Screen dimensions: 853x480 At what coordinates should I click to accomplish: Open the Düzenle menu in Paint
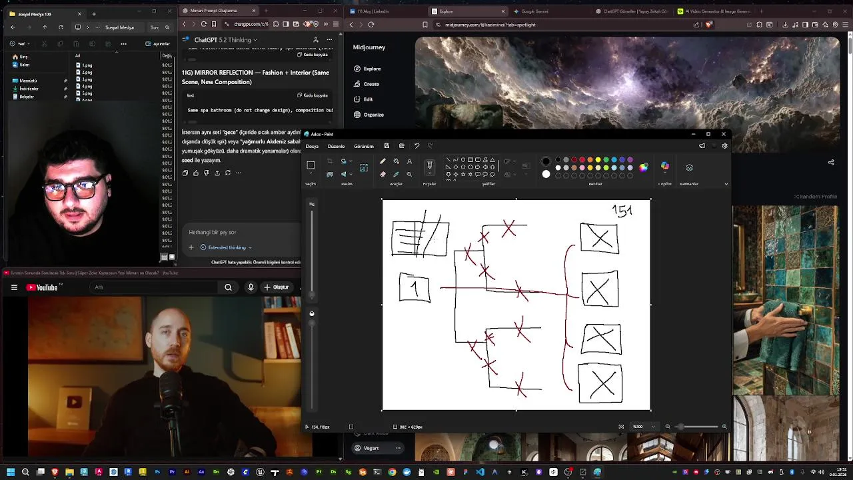tap(336, 146)
